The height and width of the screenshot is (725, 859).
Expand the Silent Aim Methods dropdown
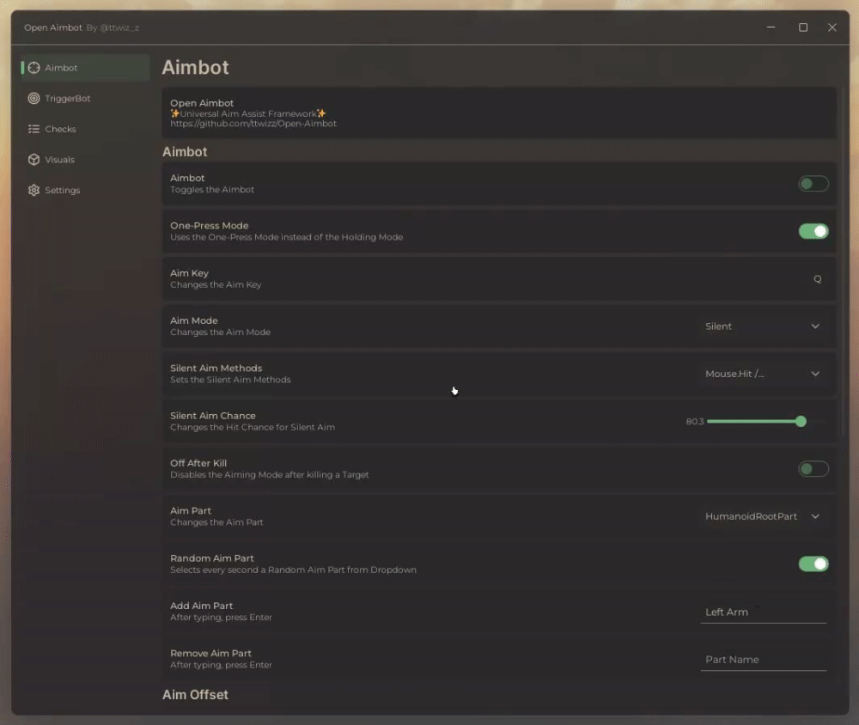(x=763, y=374)
